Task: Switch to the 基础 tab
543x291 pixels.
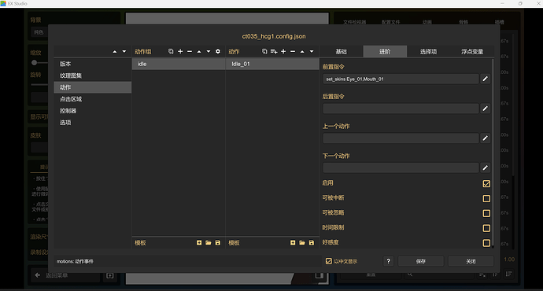Action: [341, 52]
